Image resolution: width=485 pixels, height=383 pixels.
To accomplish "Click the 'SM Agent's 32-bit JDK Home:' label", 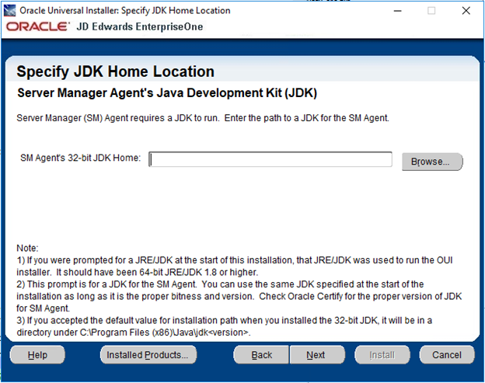I will point(80,158).
